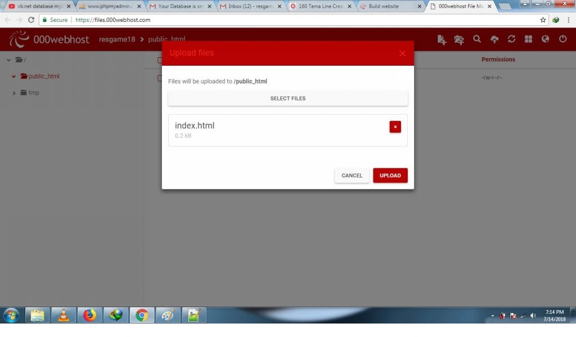
Task: Click the cloud upload icon in header
Action: (x=494, y=39)
